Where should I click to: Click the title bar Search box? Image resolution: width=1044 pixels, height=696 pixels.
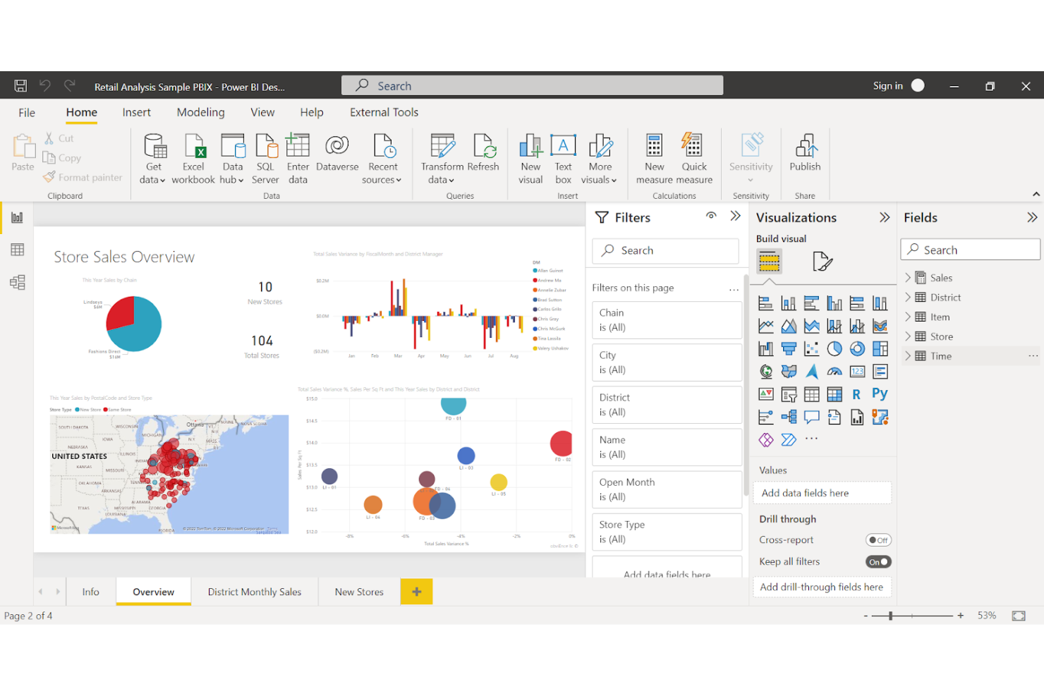click(532, 85)
